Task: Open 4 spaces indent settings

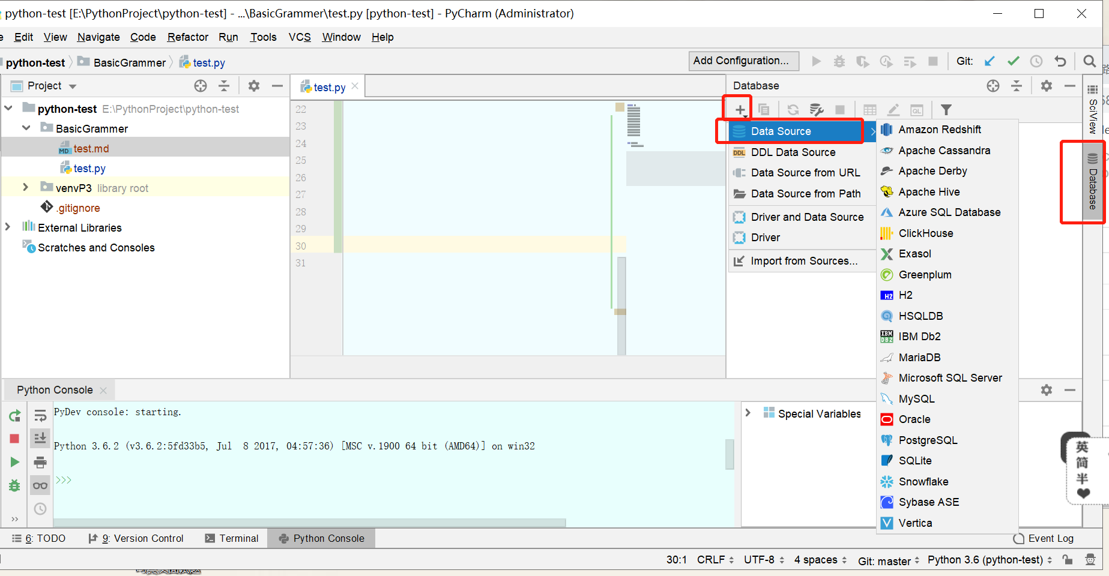Action: click(x=821, y=560)
